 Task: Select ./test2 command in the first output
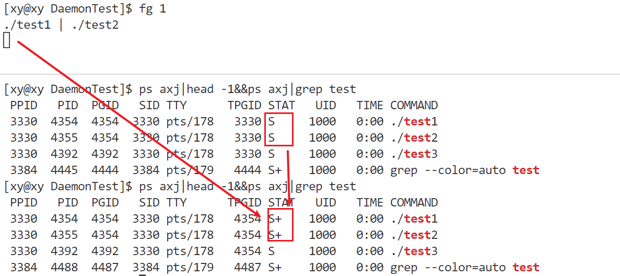coord(414,138)
